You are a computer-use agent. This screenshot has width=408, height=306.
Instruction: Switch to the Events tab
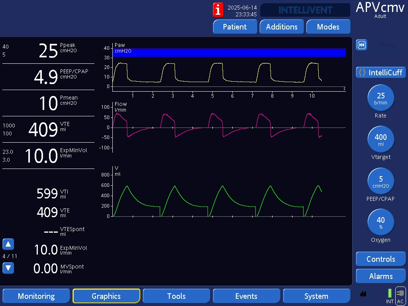click(x=246, y=296)
